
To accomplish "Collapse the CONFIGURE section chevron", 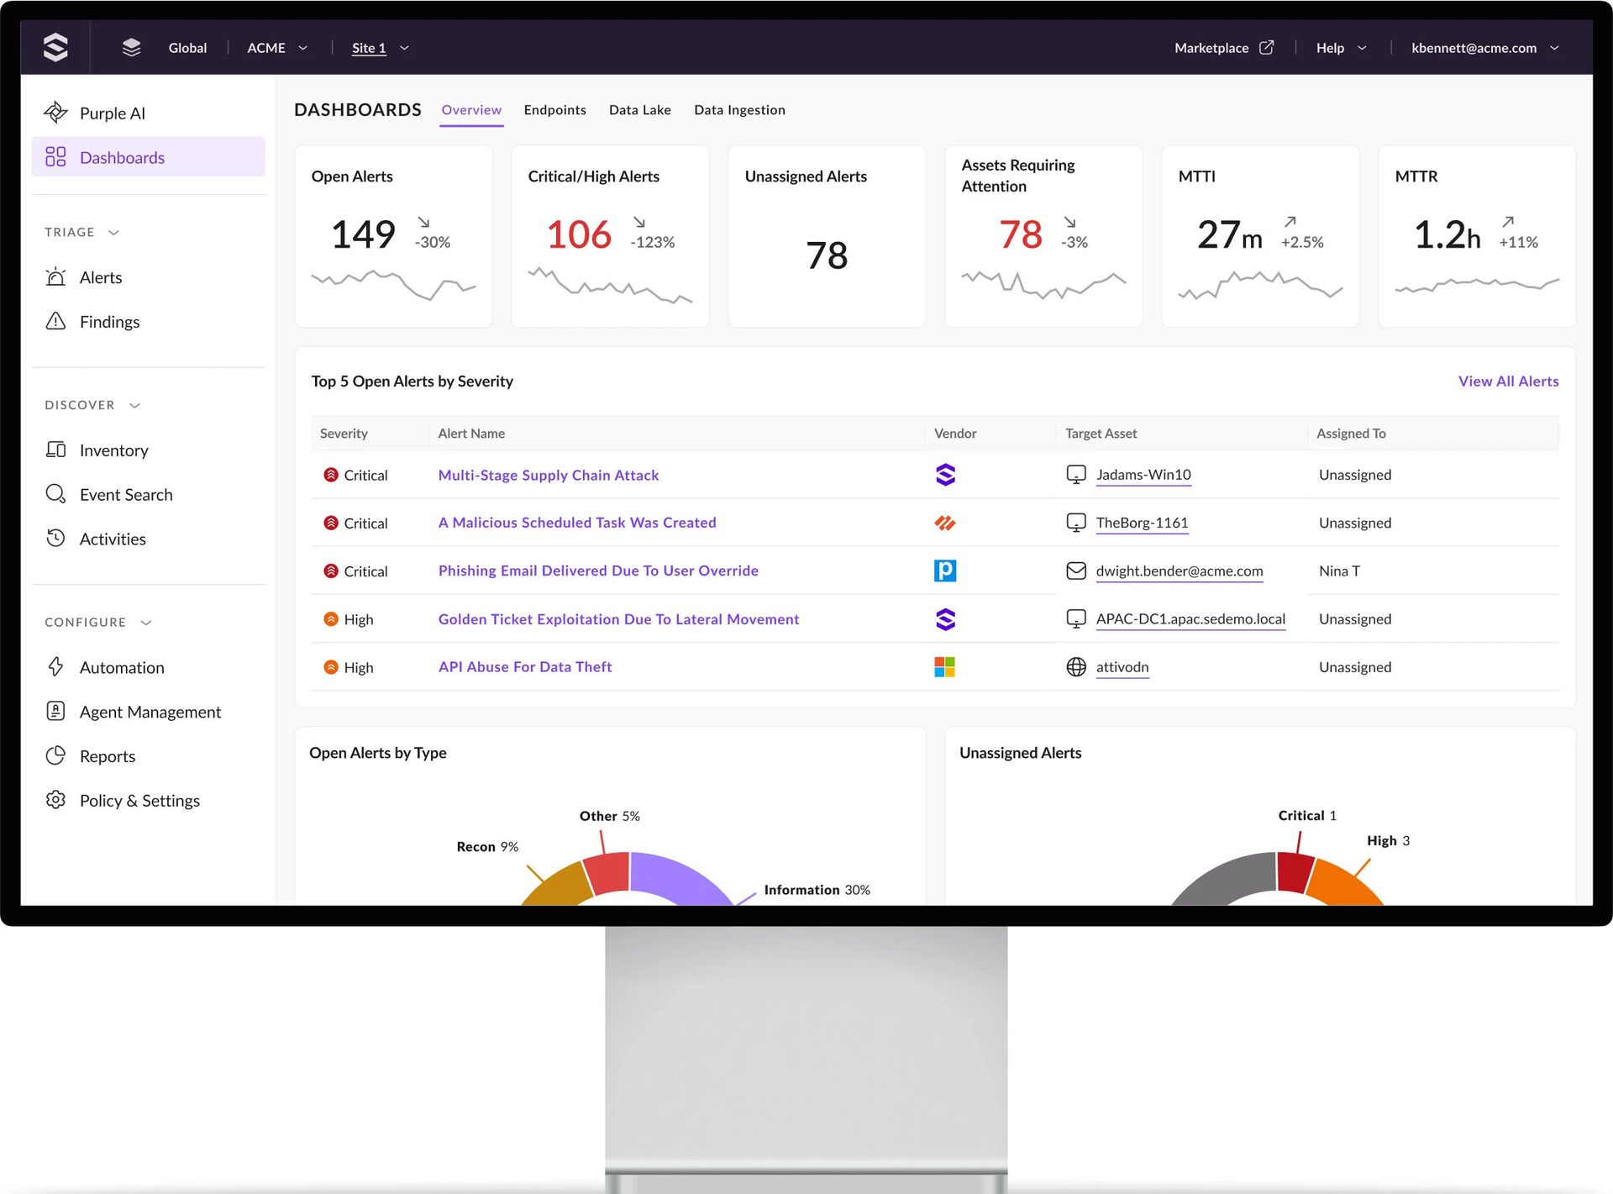I will tap(146, 623).
